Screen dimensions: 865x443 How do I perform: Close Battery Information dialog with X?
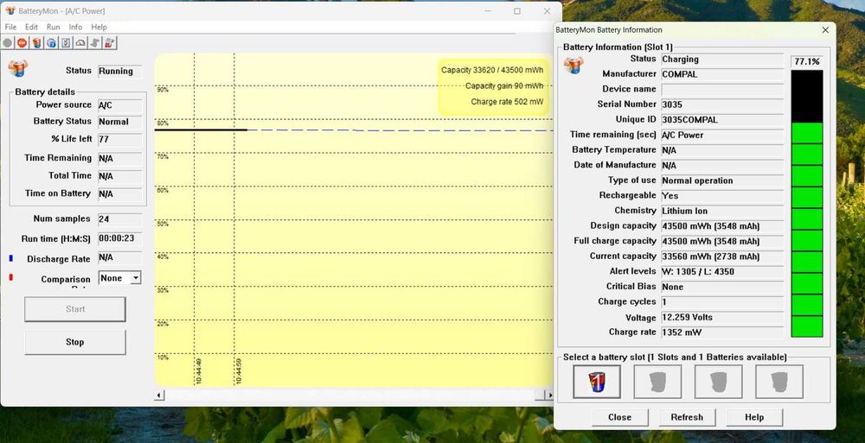(825, 30)
